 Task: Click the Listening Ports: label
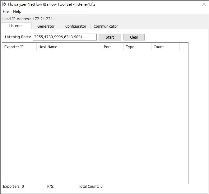click(18, 37)
